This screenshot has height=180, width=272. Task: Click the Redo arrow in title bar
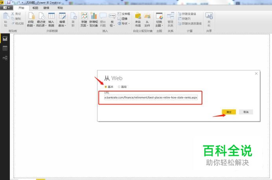click(x=18, y=3)
